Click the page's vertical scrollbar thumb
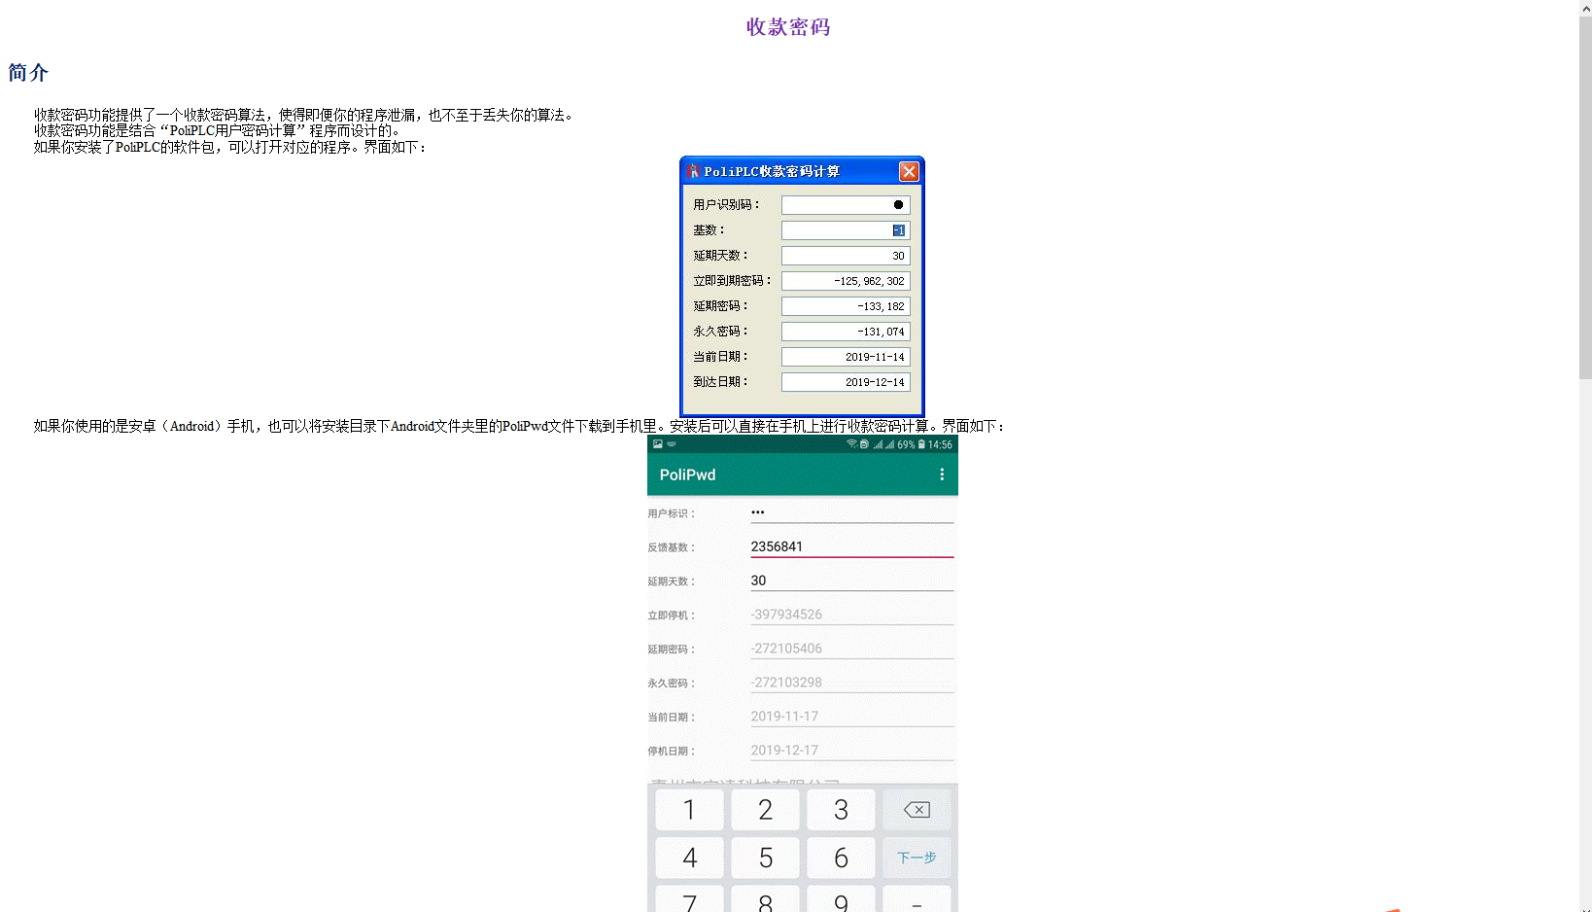The image size is (1592, 912). pyautogui.click(x=1585, y=194)
